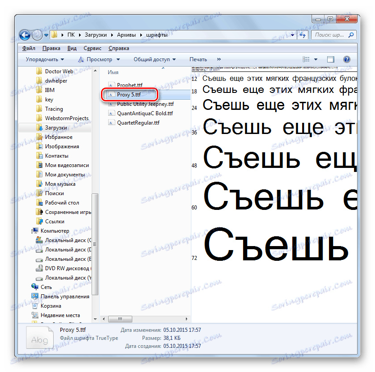Viewport: 375px width, 372px height.
Task: Click the Компьютер icon in tree
Action: [35, 230]
